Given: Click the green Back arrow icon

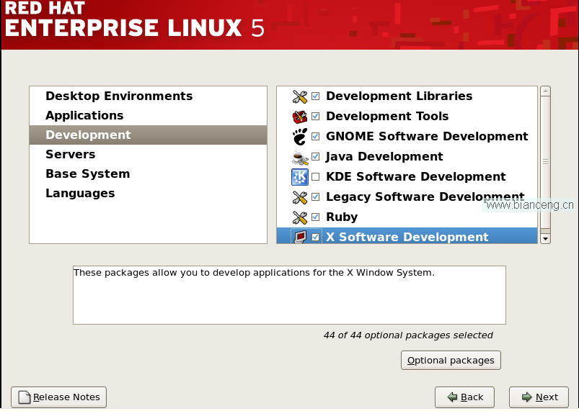Looking at the screenshot, I should click(452, 397).
